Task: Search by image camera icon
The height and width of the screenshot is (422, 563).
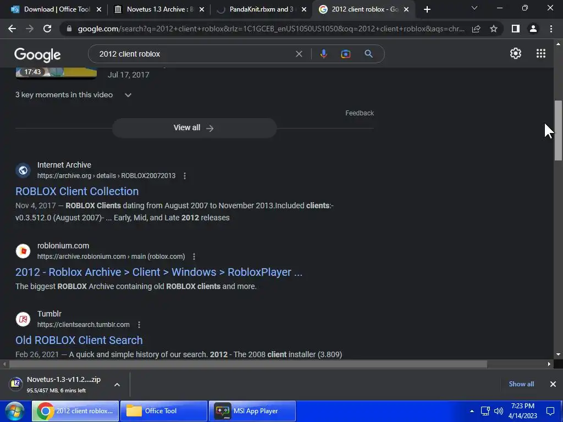Action: (x=345, y=54)
